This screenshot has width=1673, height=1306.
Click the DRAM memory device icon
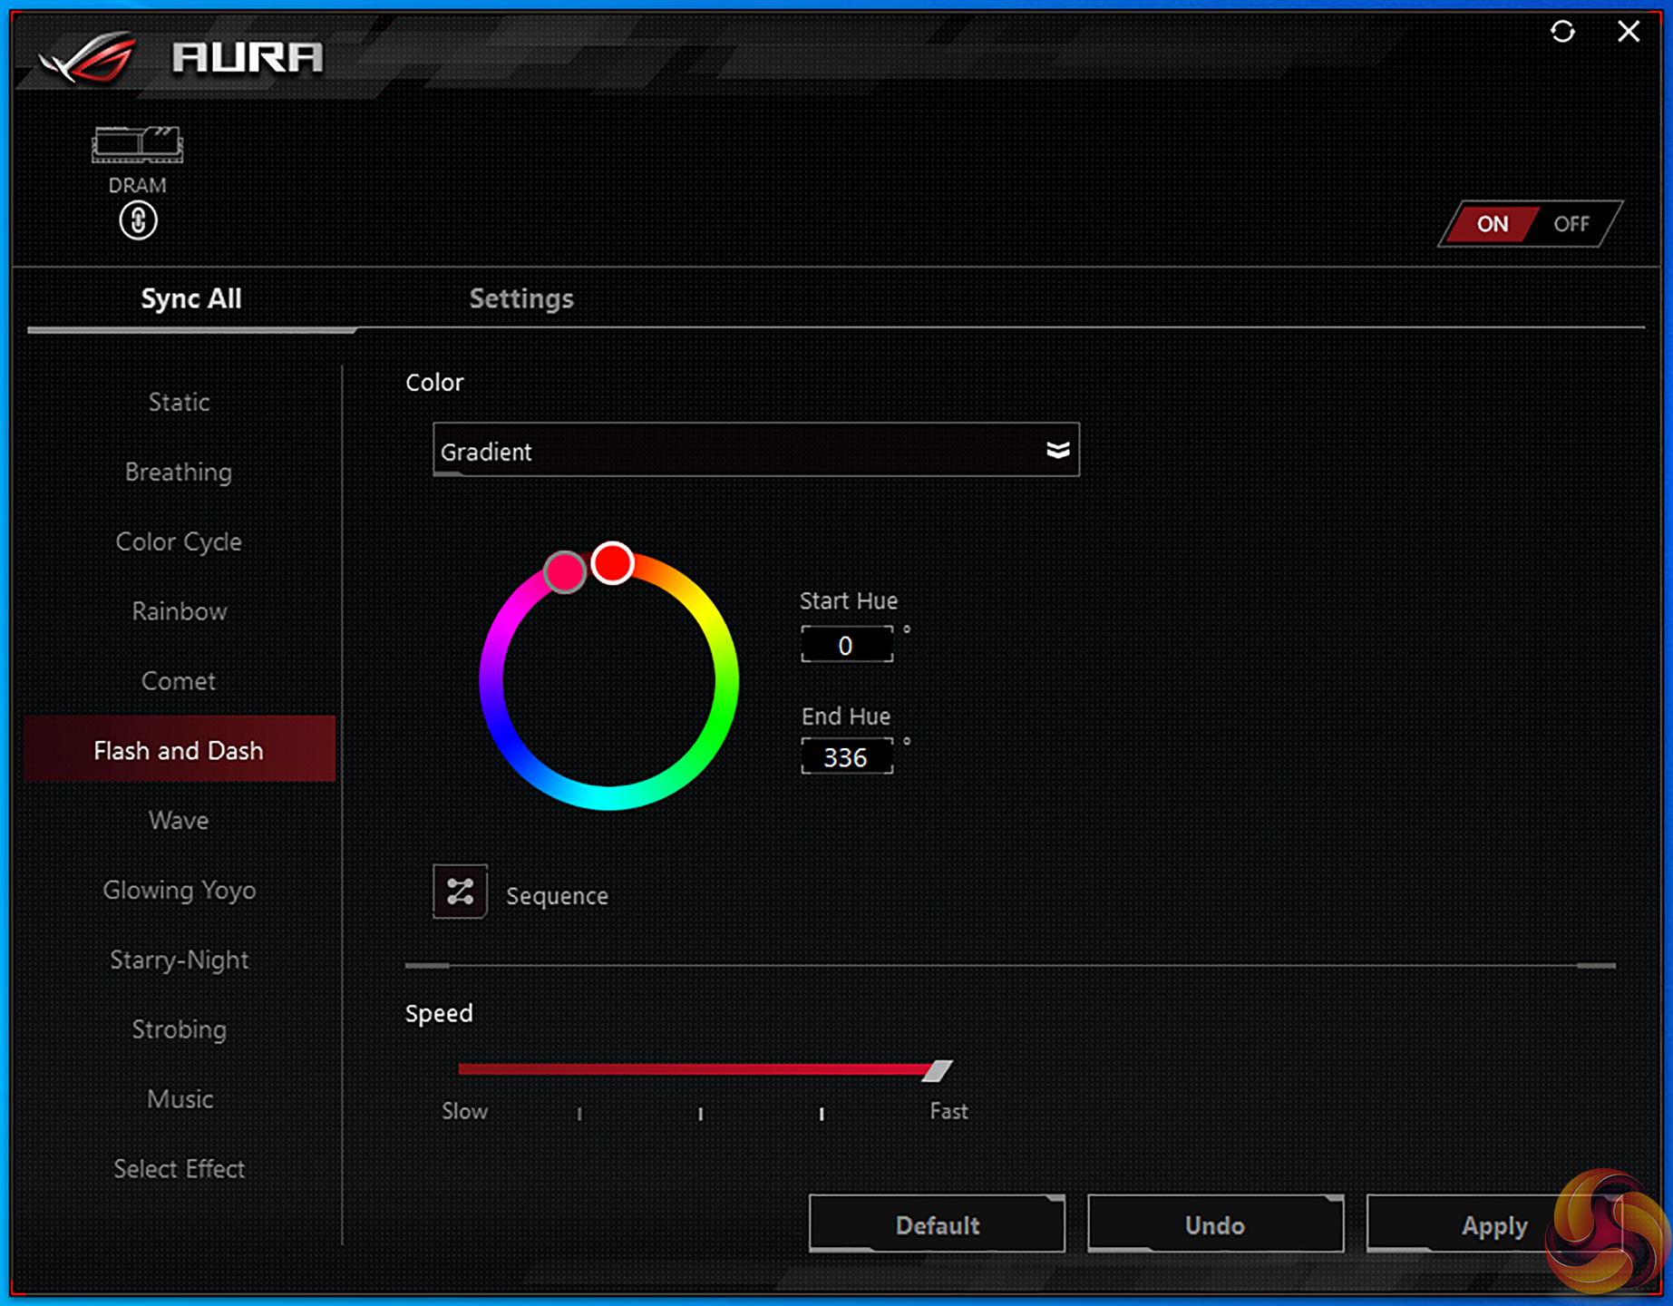tap(138, 144)
